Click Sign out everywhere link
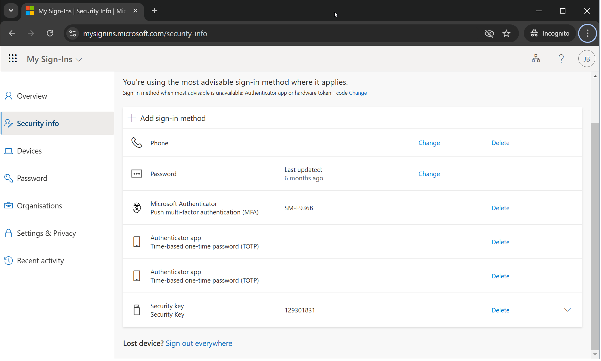The width and height of the screenshot is (601, 361). 199,344
